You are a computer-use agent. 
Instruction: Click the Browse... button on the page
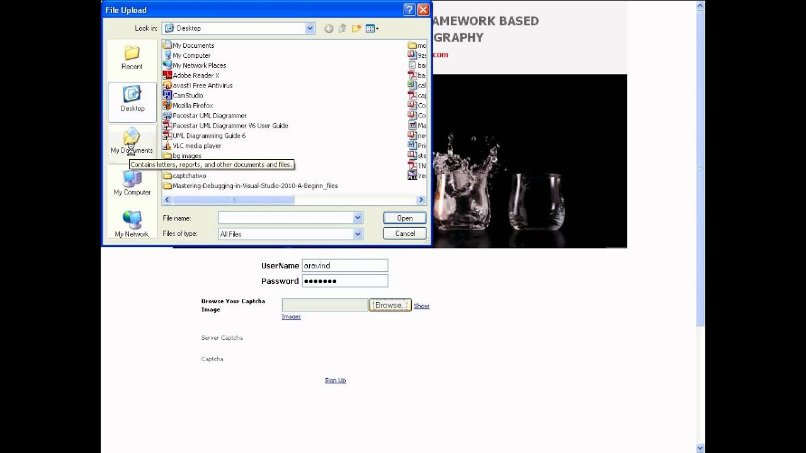pos(390,305)
